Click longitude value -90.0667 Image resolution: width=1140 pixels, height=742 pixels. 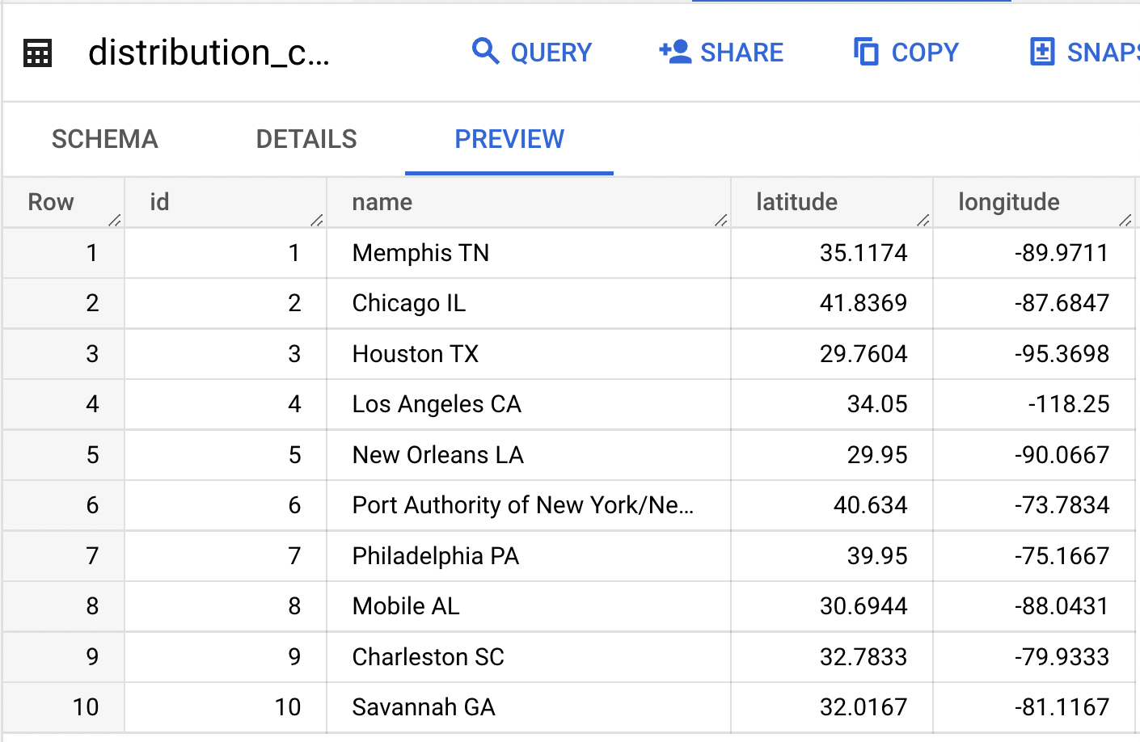pos(1062,455)
